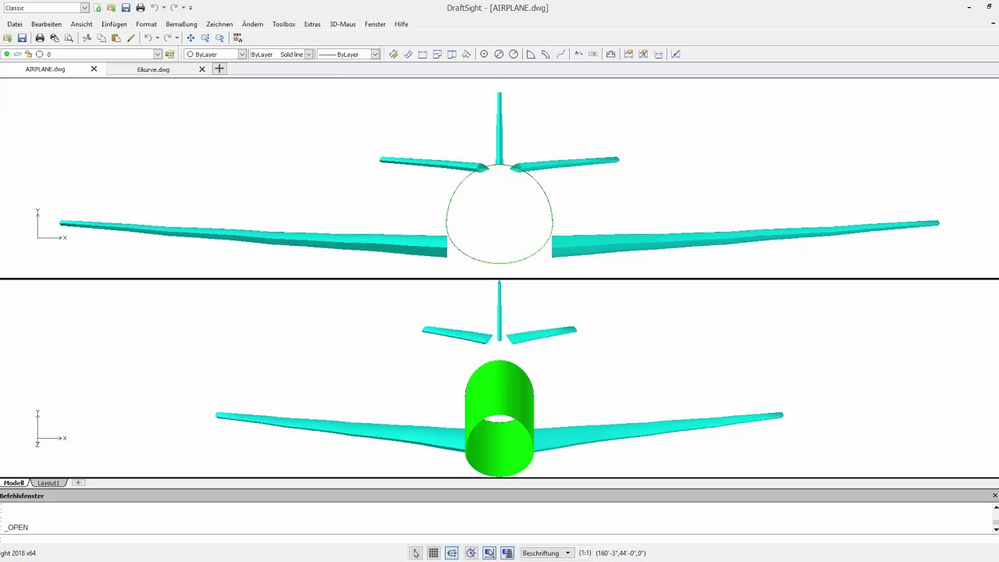The width and height of the screenshot is (999, 562).
Task: Toggle Polar tracking in the status bar
Action: click(471, 553)
